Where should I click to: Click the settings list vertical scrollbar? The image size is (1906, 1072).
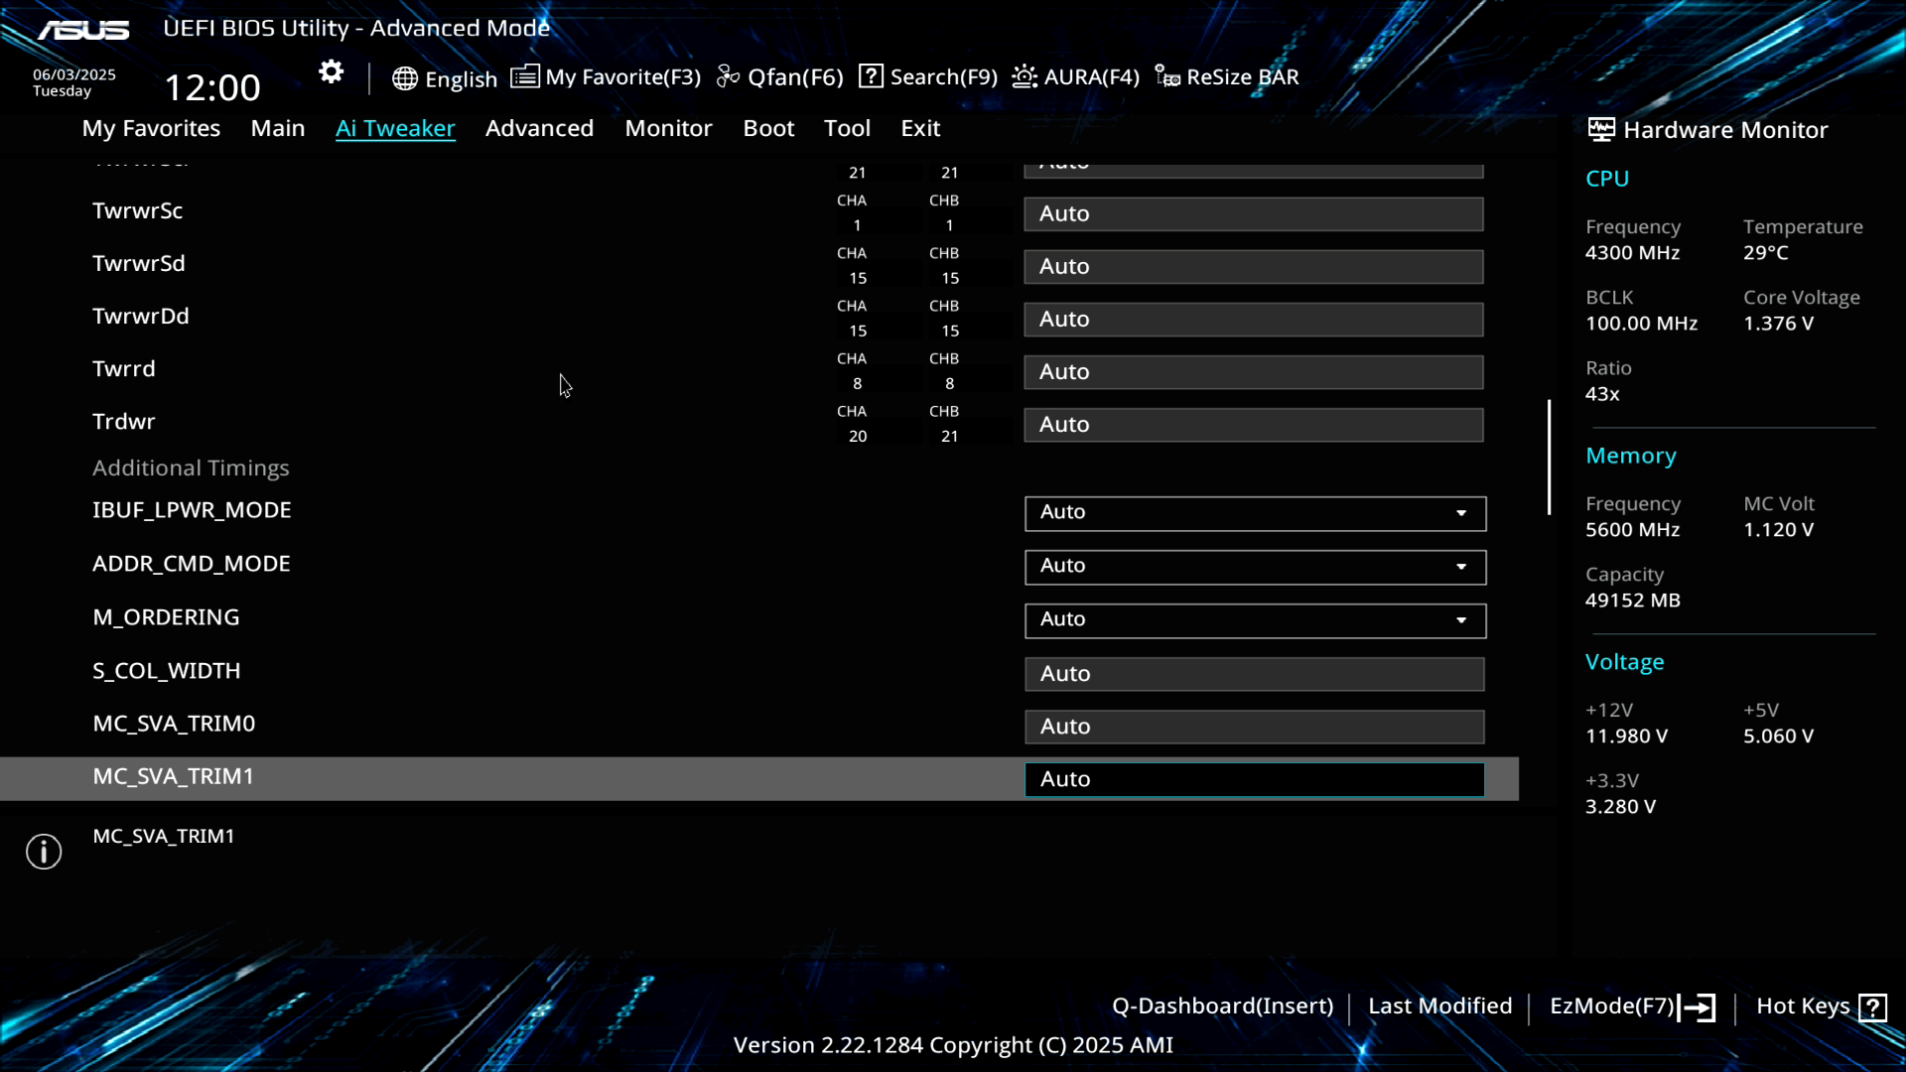pyautogui.click(x=1549, y=457)
